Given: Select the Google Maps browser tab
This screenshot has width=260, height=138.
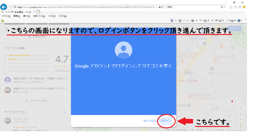Looking at the screenshot, I should [18, 12].
